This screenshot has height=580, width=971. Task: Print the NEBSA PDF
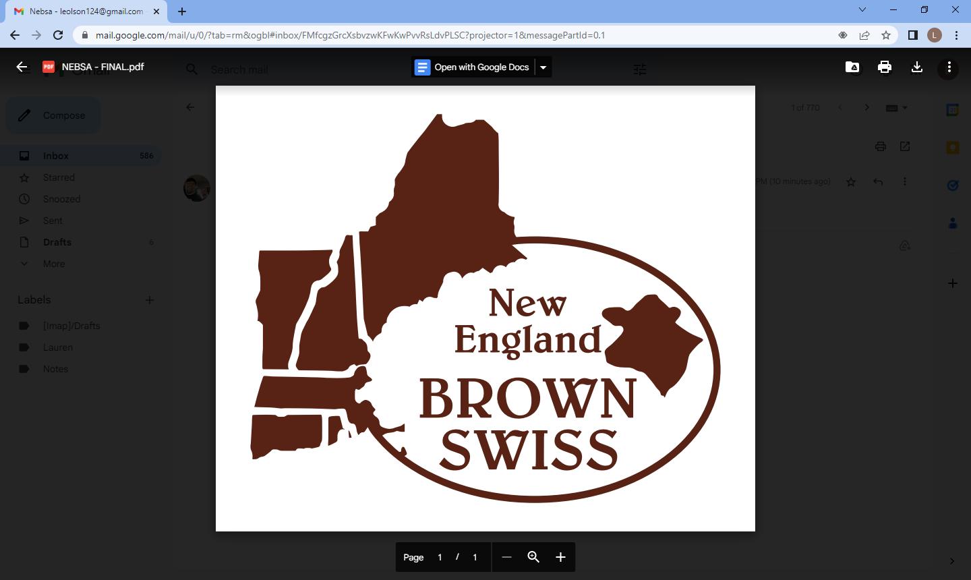point(885,67)
